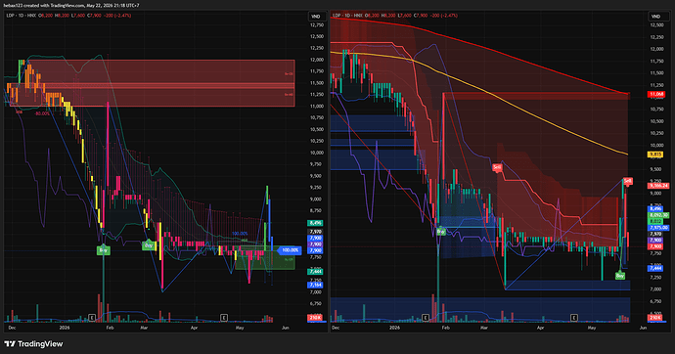
Task: Open the VND currency selector on right chart
Action: (x=655, y=17)
